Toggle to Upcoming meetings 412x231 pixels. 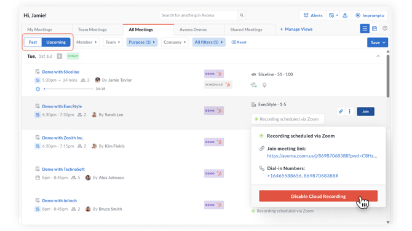pos(56,42)
